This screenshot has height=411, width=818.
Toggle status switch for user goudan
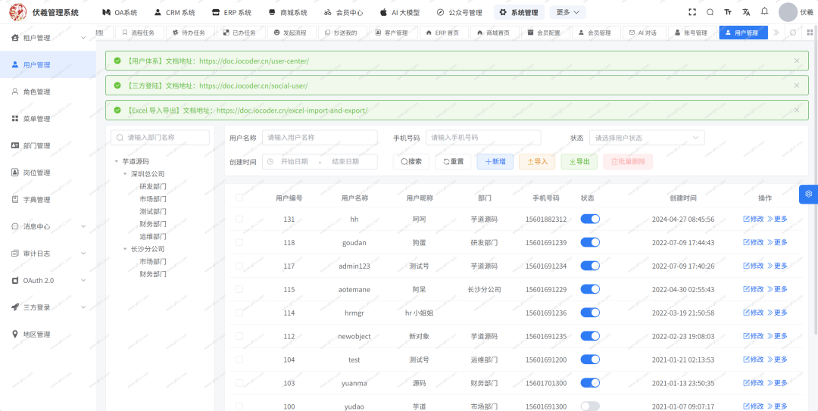coord(590,242)
